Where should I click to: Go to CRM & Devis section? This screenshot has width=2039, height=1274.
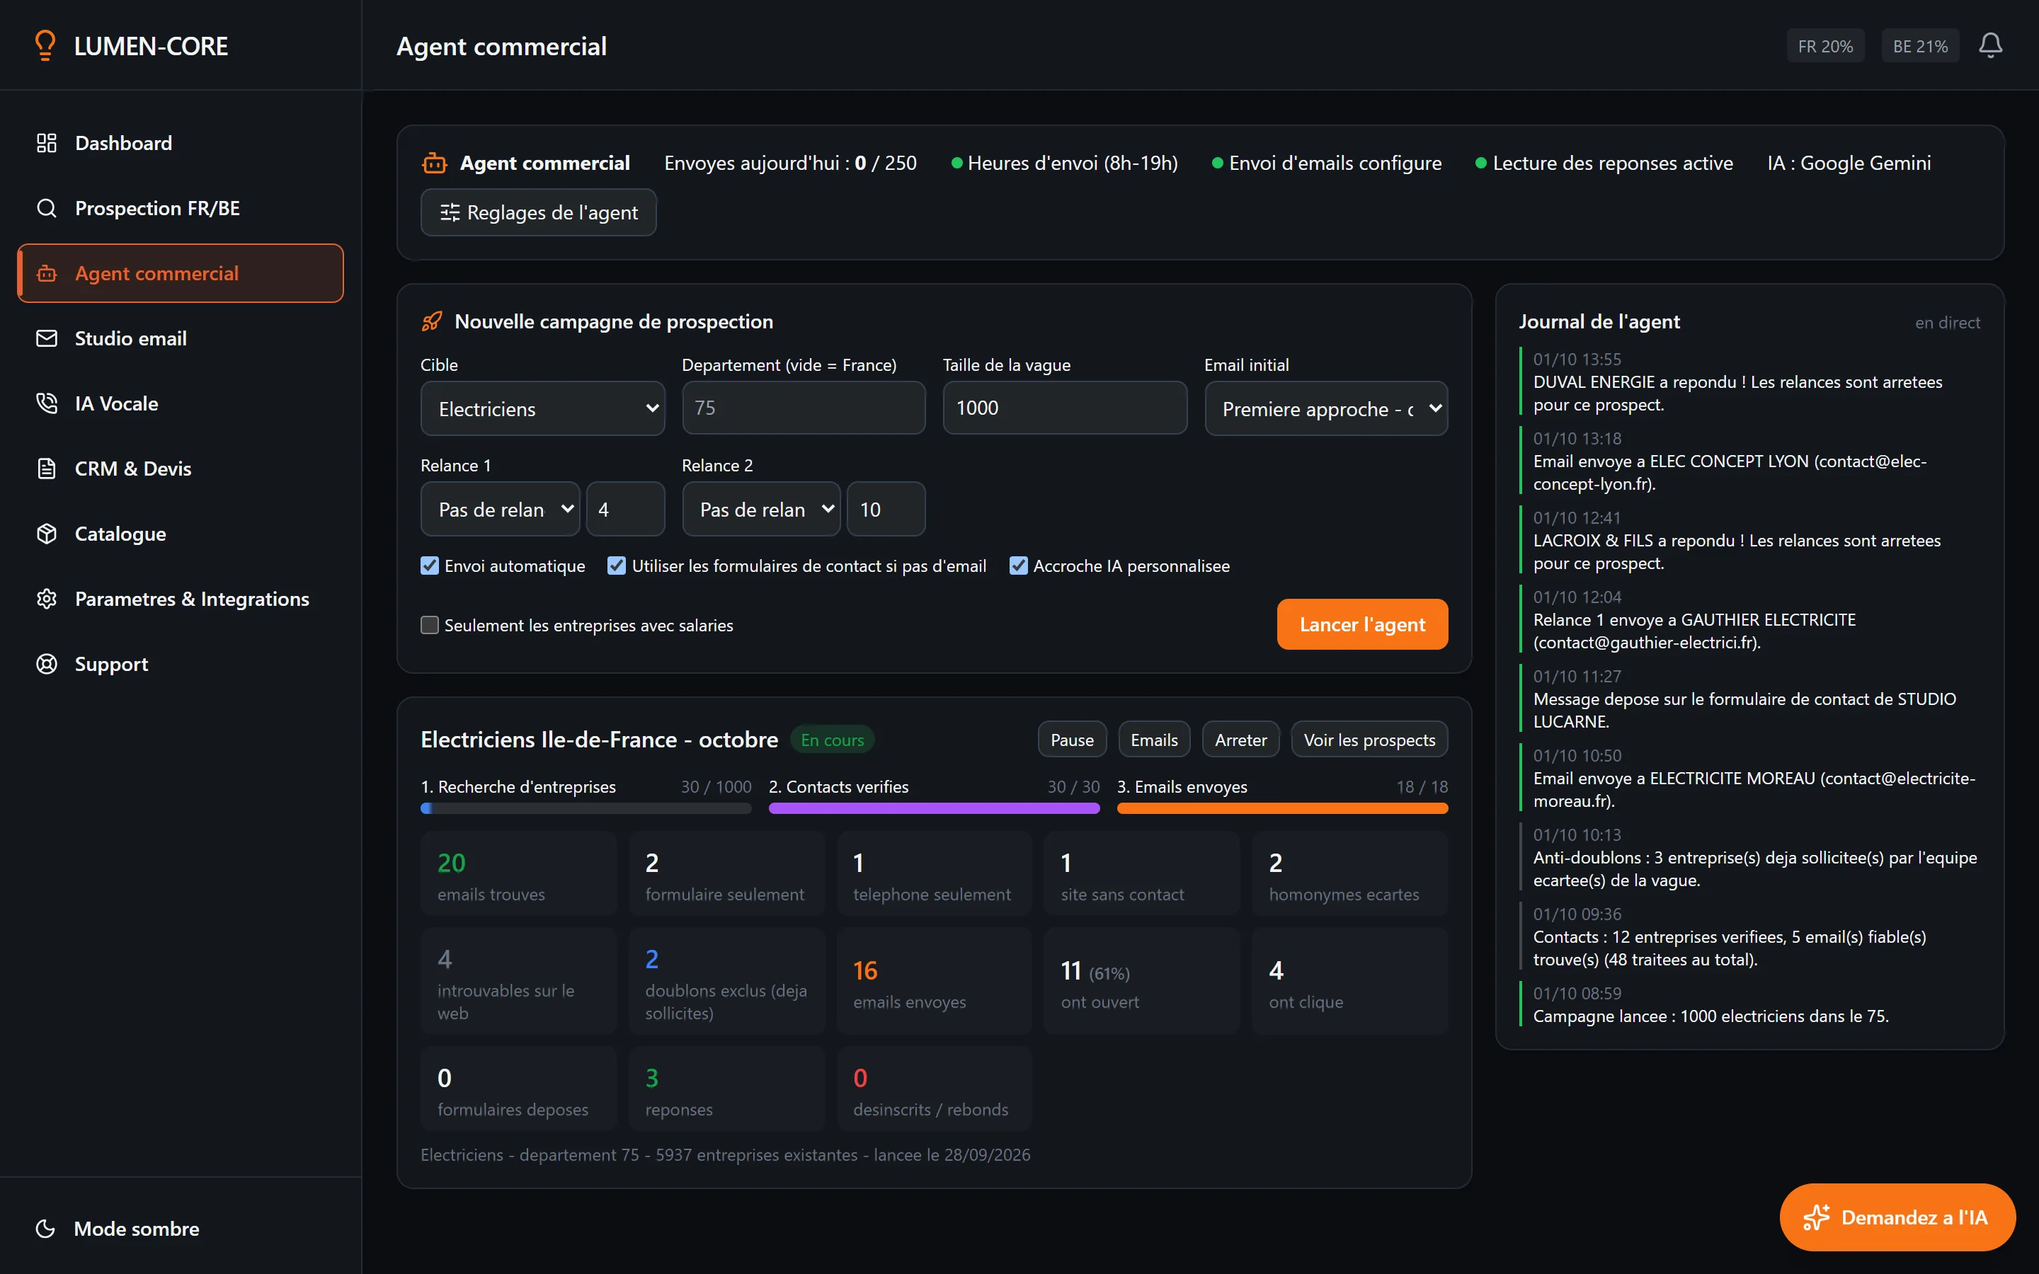point(181,469)
